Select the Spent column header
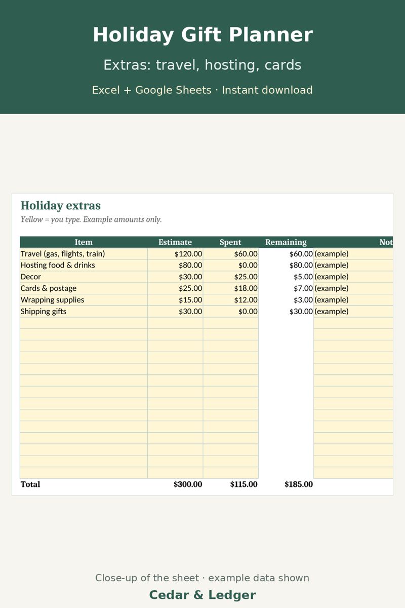This screenshot has height=608, width=405. click(230, 242)
